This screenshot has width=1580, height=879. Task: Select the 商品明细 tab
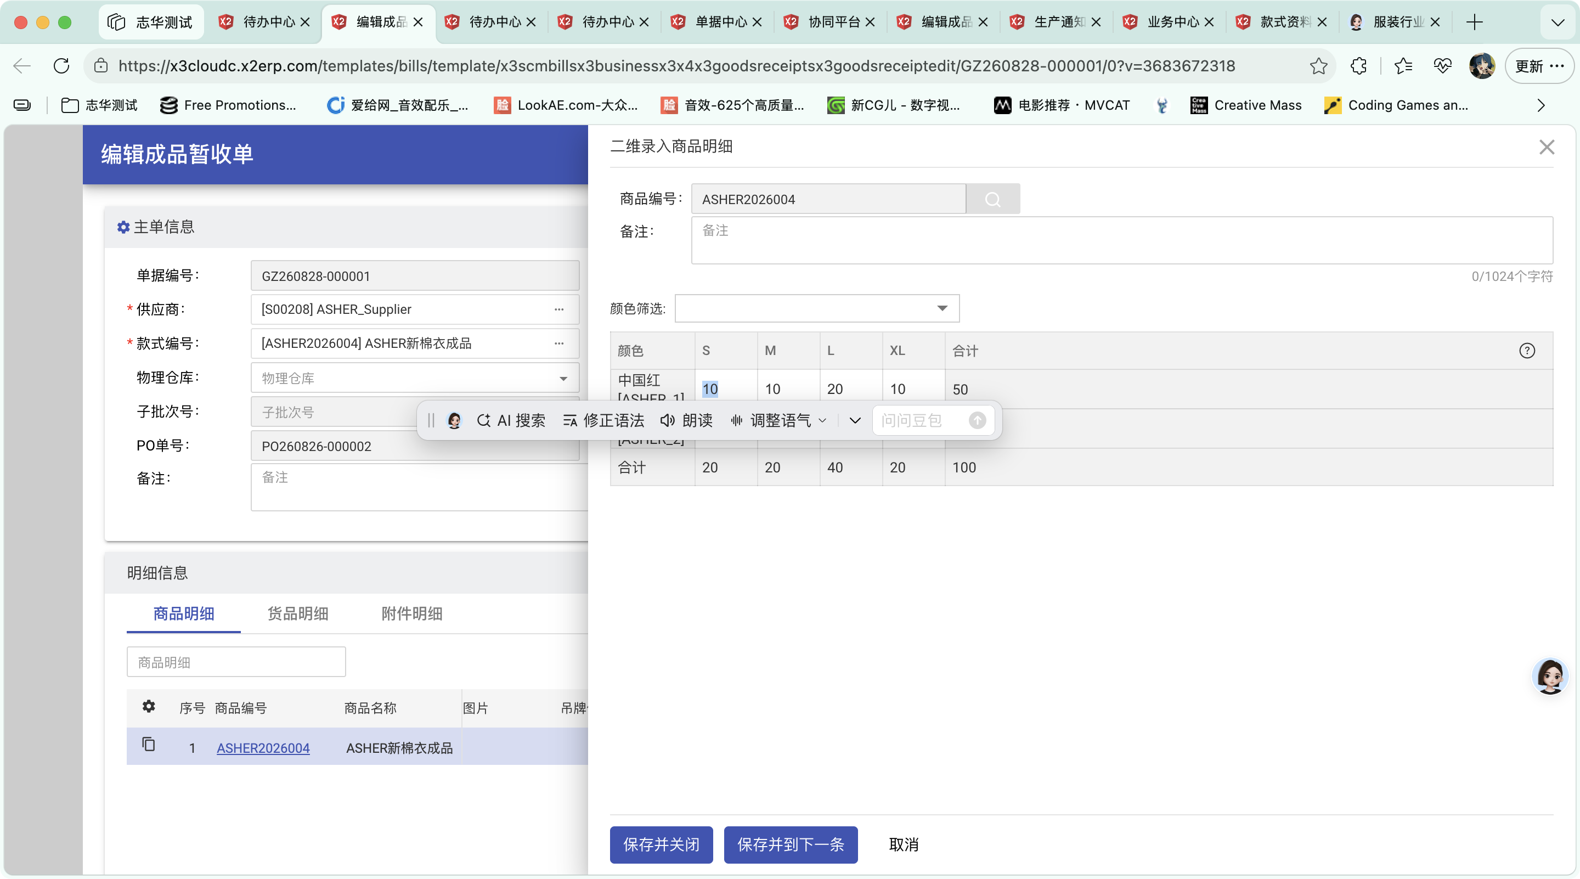click(x=183, y=614)
